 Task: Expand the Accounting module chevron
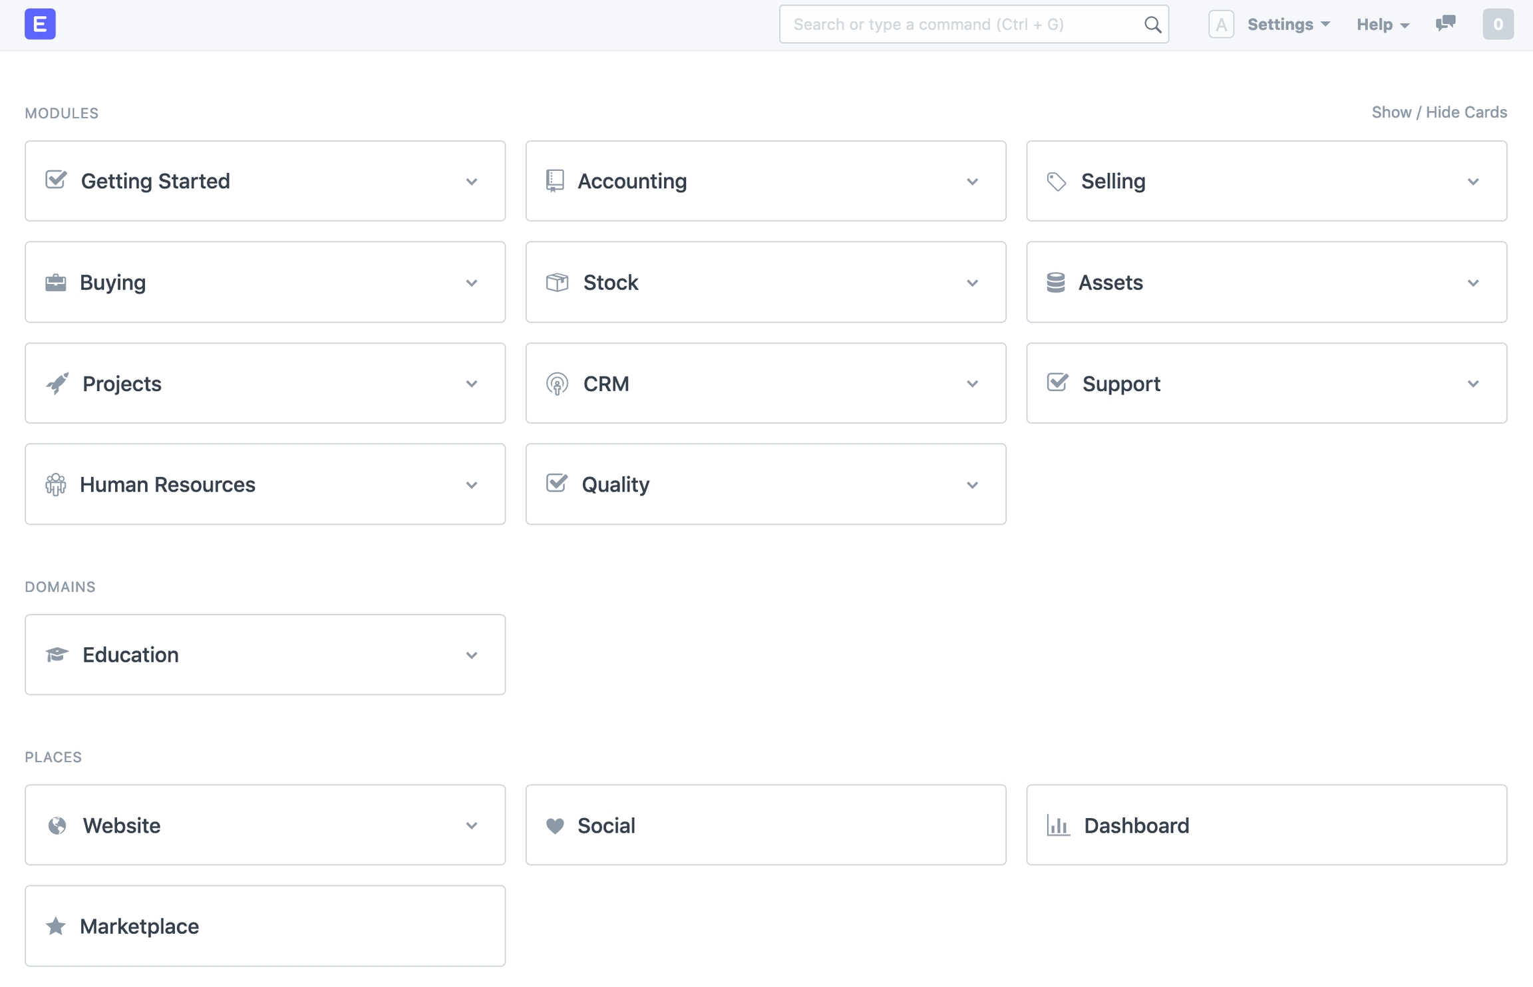(972, 182)
